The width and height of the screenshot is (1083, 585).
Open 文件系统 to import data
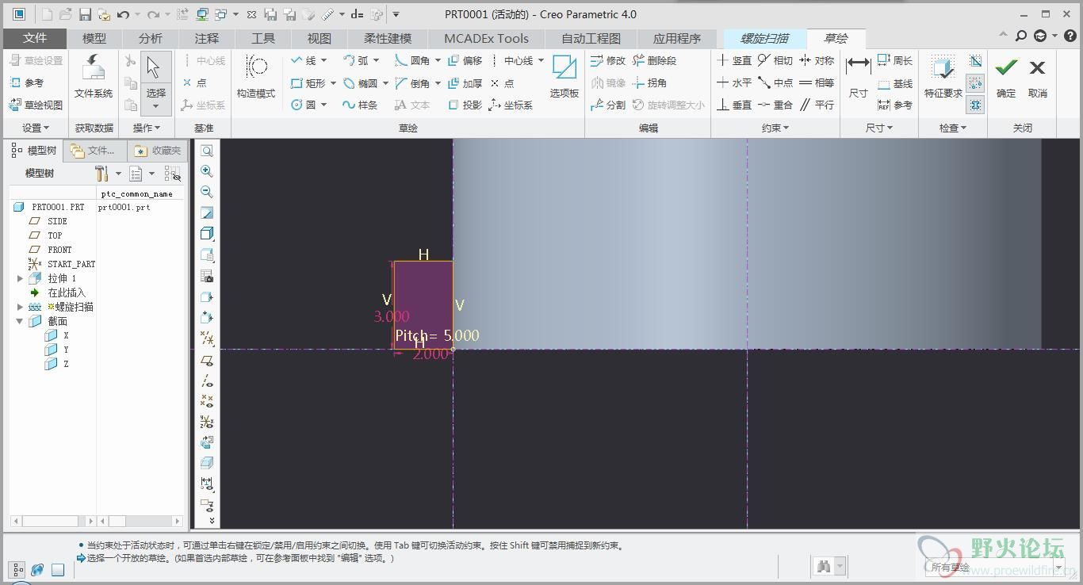coord(94,76)
